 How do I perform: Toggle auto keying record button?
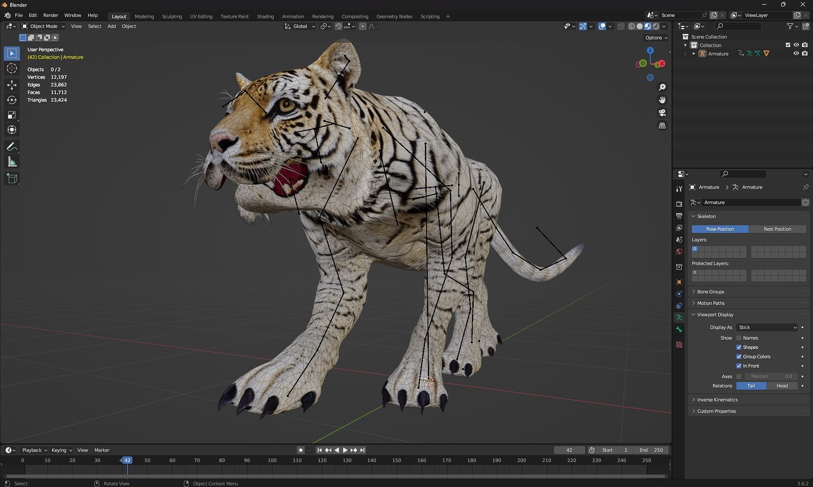(301, 450)
